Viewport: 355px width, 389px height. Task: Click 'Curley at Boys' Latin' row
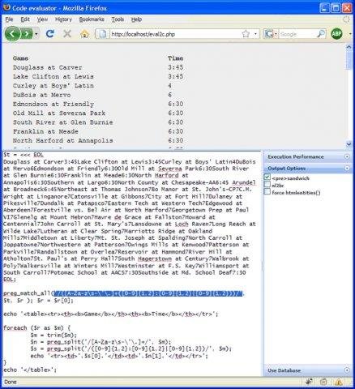(x=92, y=86)
